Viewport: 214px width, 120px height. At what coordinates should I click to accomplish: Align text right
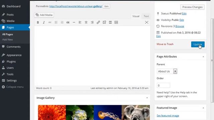point(92,22)
